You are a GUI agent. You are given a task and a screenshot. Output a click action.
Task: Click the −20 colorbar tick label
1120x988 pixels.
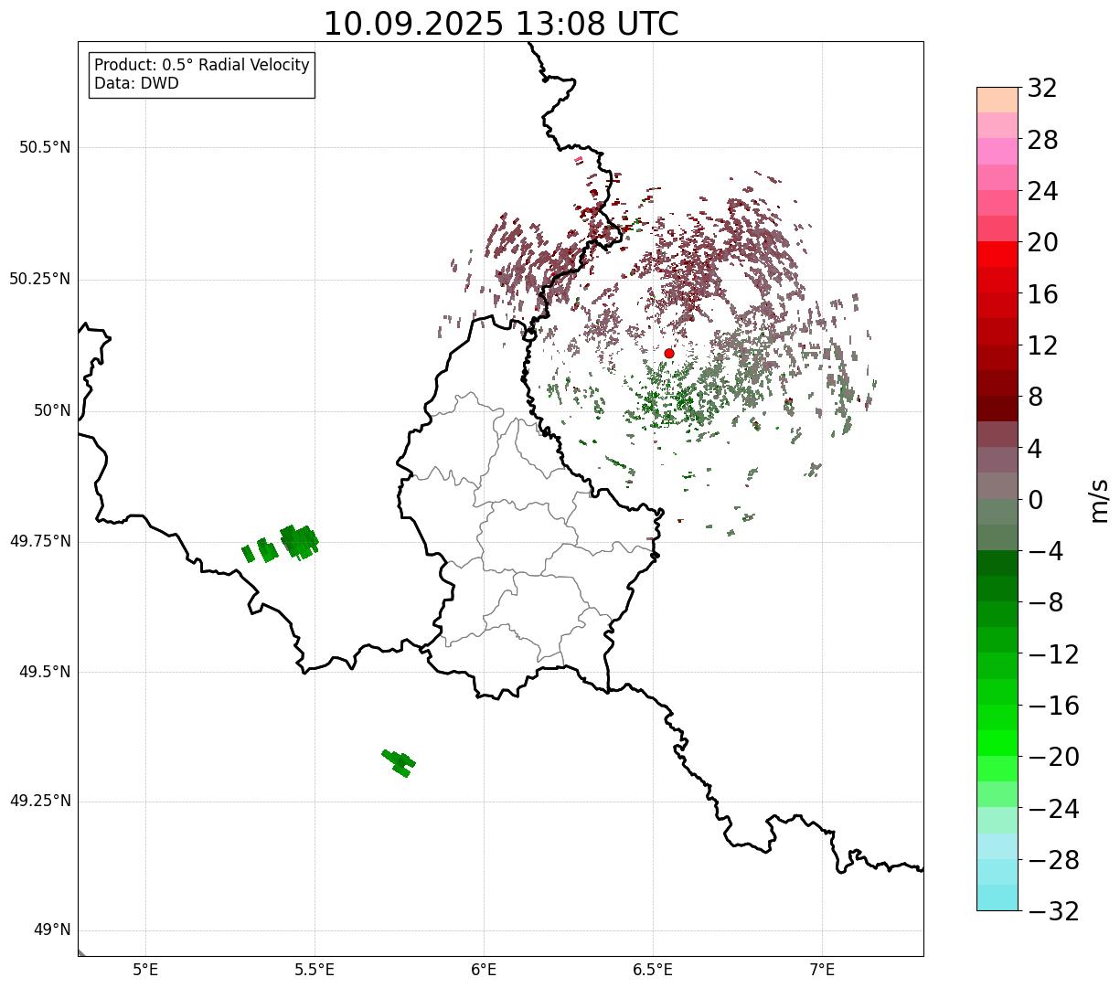click(x=1053, y=757)
